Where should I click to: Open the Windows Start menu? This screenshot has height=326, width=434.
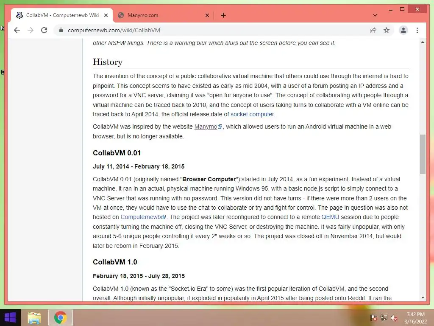point(10,318)
